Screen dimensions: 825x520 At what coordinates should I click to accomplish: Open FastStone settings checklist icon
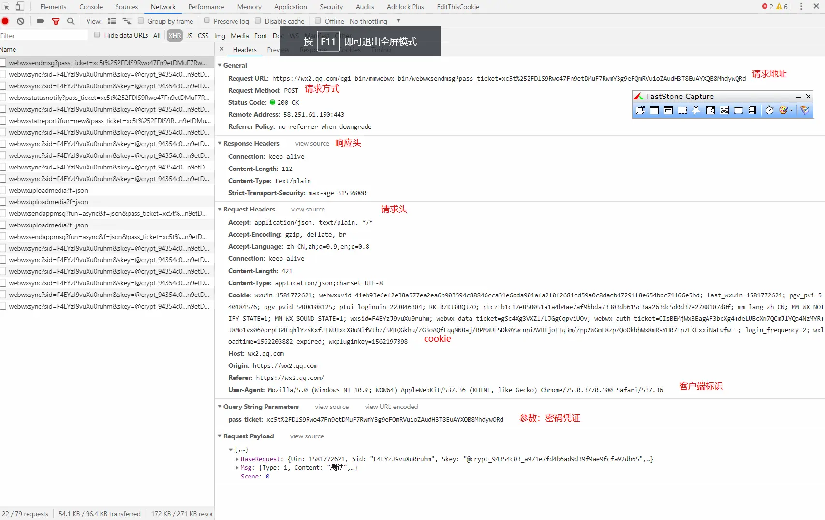click(805, 111)
